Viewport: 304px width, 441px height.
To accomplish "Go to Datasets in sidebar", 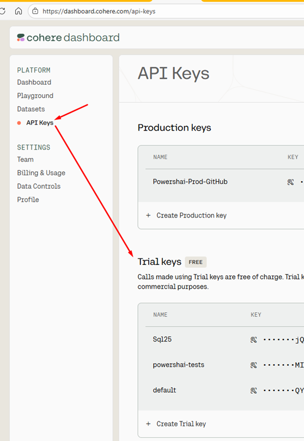I will 31,109.
